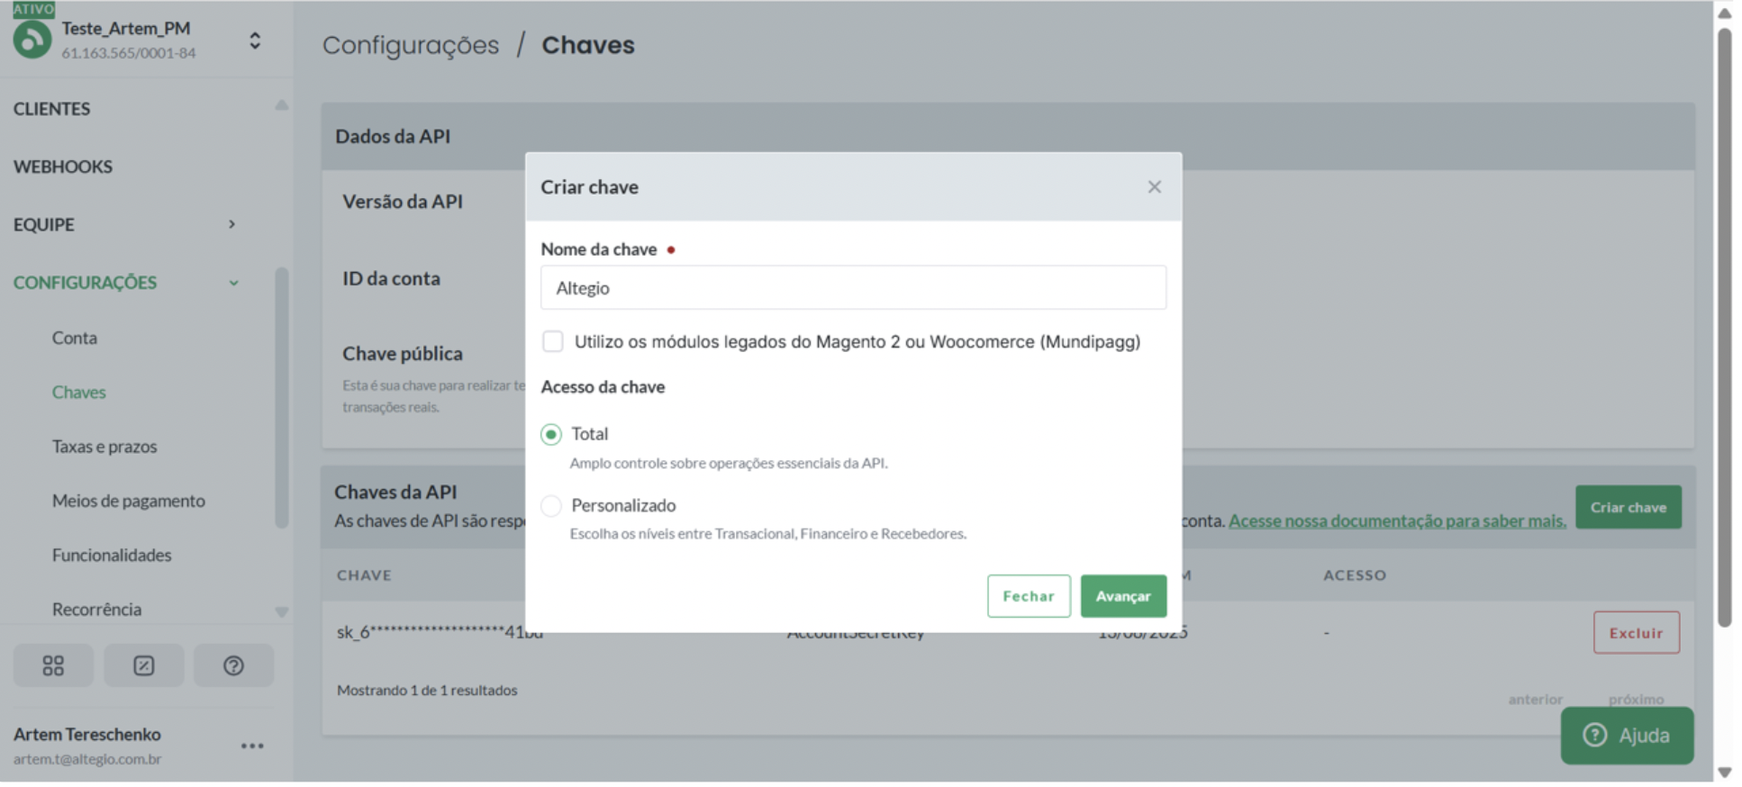
Task: Click the Fechar button
Action: click(x=1028, y=596)
